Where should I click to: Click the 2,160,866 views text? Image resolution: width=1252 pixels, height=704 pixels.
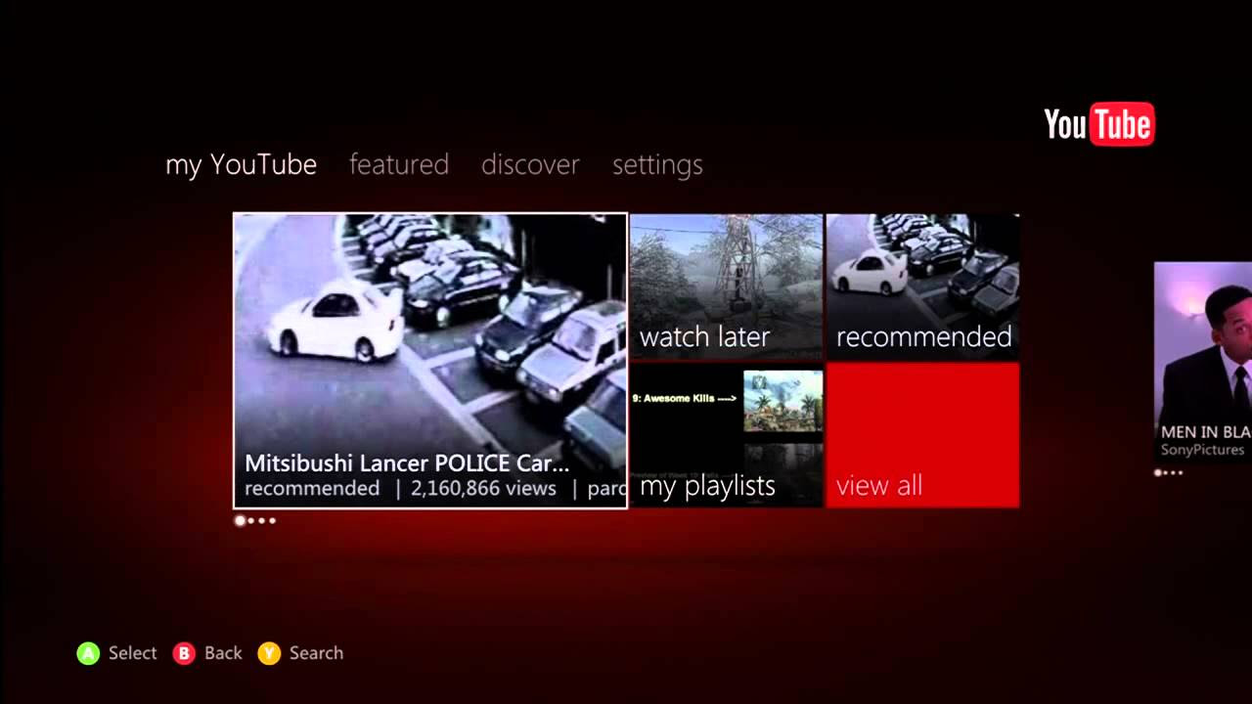483,489
